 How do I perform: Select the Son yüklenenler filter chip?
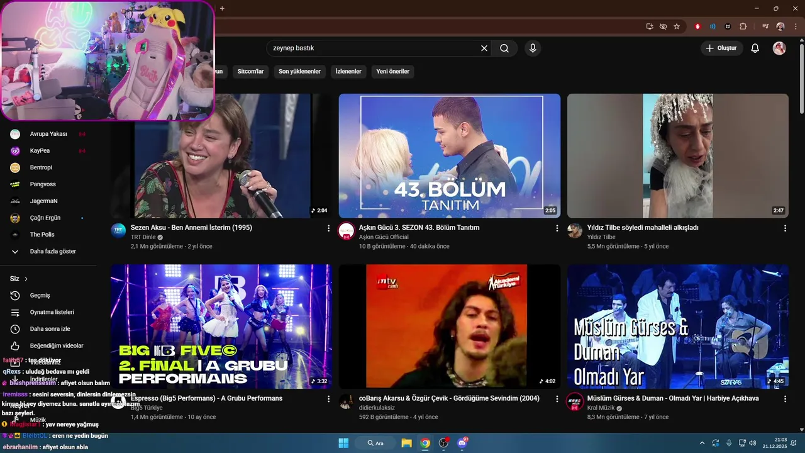[299, 71]
